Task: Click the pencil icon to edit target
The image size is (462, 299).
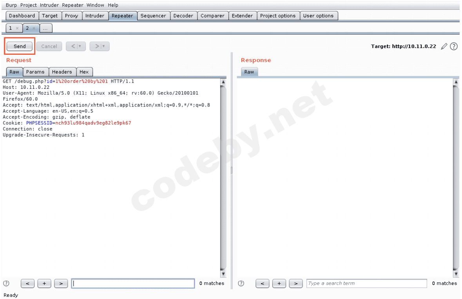Action: [444, 46]
